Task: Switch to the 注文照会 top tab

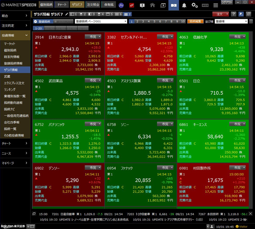Action: pos(93,5)
